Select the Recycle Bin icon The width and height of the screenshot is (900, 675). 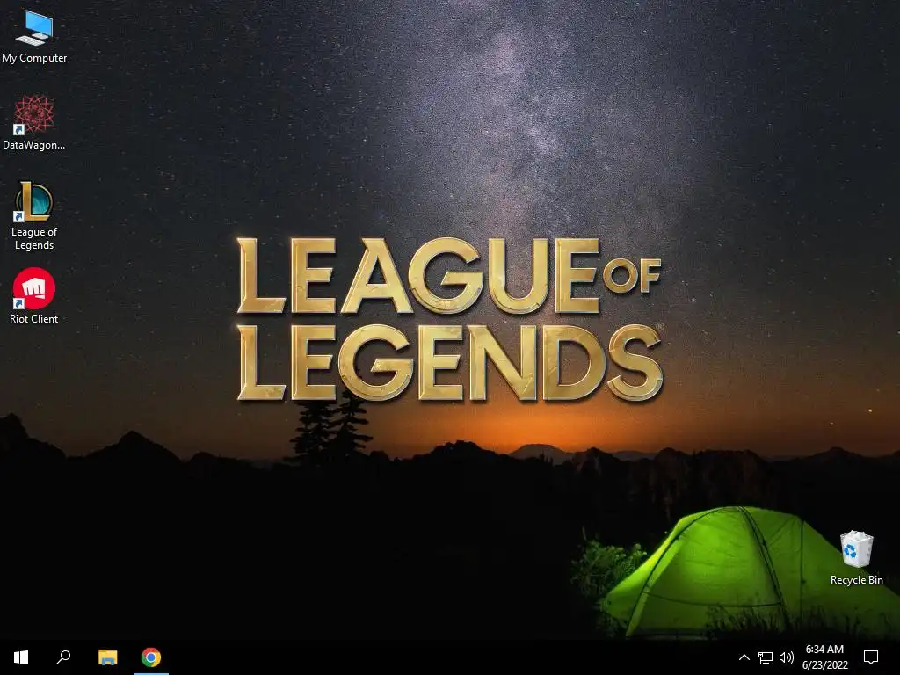(x=856, y=558)
